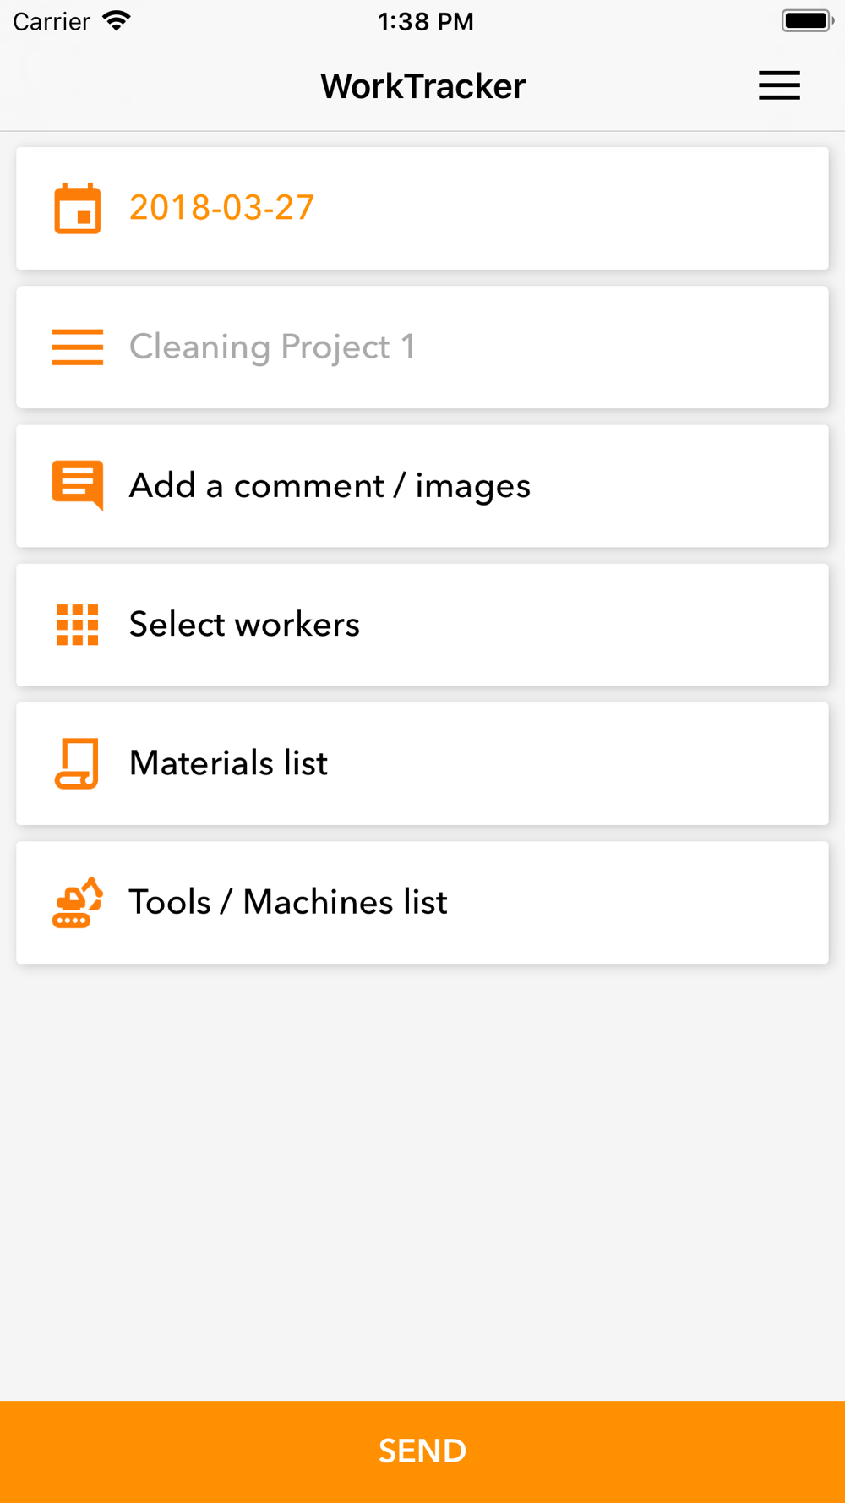
Task: Click the WorkTracker title
Action: click(x=422, y=86)
